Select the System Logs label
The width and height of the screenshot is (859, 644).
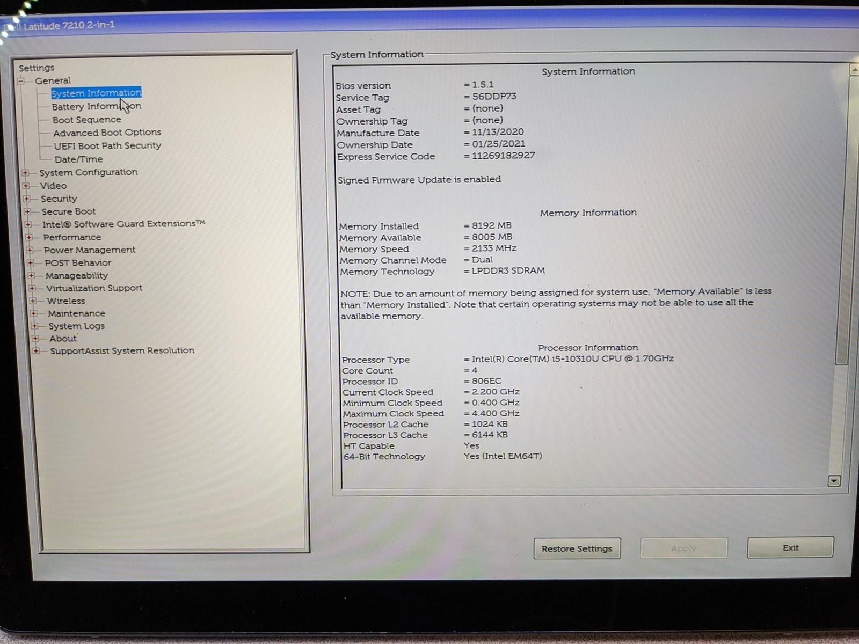(77, 326)
